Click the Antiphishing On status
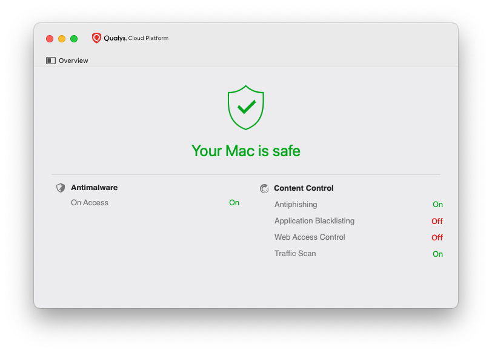Screen dimensions: 492x353 pyautogui.click(x=437, y=205)
